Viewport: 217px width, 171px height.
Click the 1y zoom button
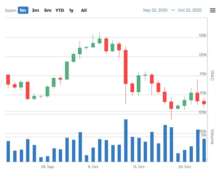click(71, 10)
